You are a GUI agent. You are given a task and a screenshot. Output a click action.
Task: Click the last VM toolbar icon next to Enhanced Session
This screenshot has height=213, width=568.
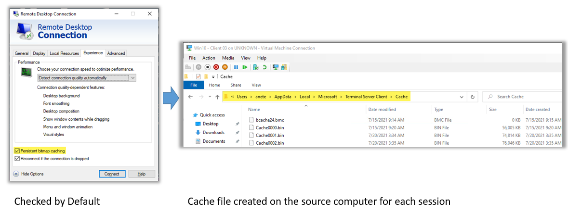coord(284,67)
